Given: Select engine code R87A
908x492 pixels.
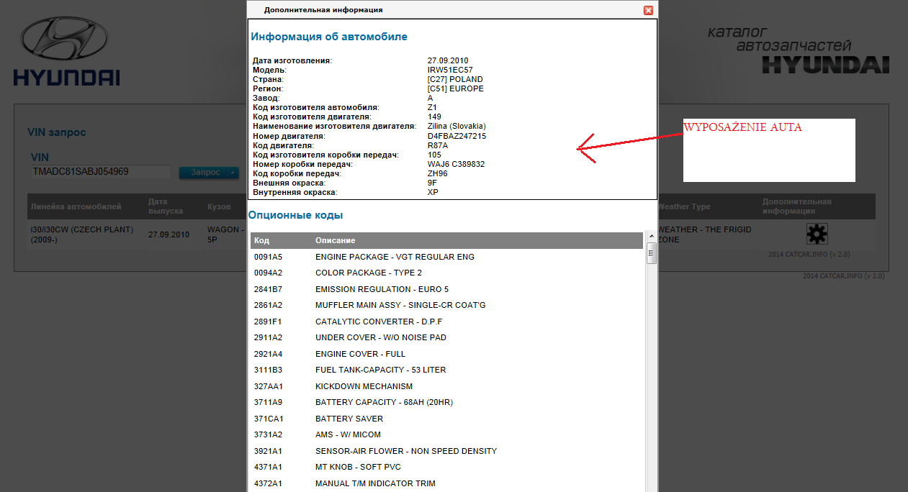Looking at the screenshot, I should (x=438, y=145).
